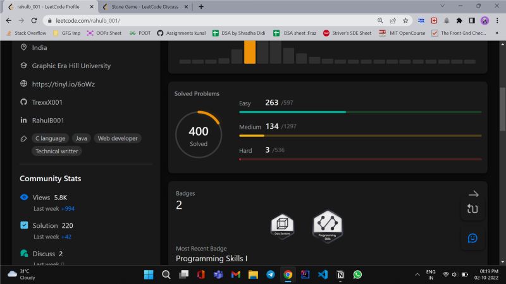
Task: Open a new browser tab
Action: click(201, 7)
